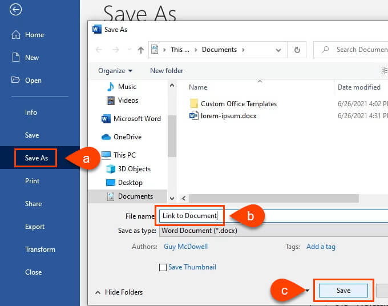Screen dimensions: 388x306
Task: Click the This PC monitor icon
Action: [106, 155]
